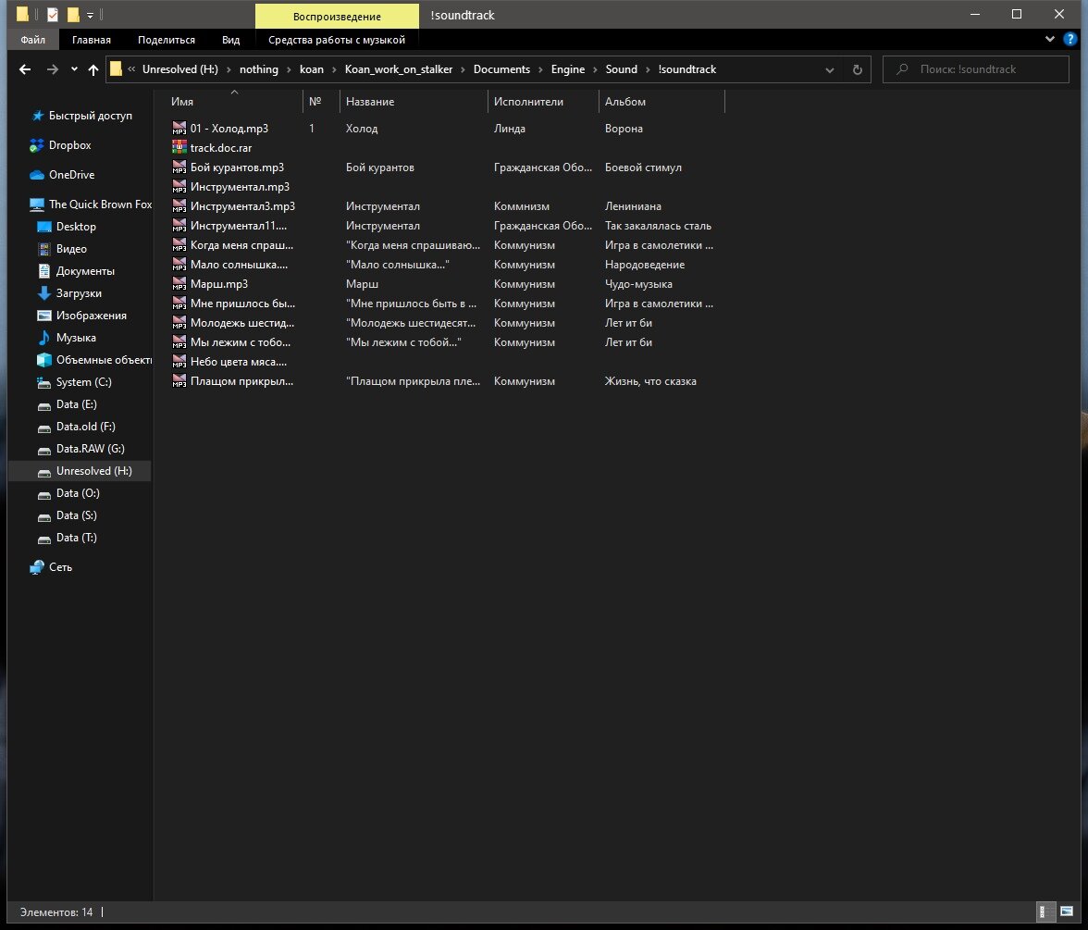Open Средства работы с музыкой tab
This screenshot has width=1088, height=930.
(337, 40)
